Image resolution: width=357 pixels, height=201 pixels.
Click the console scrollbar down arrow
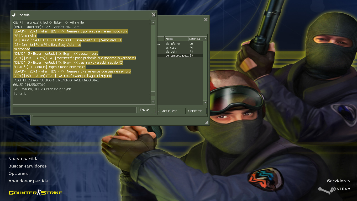[x=153, y=102]
